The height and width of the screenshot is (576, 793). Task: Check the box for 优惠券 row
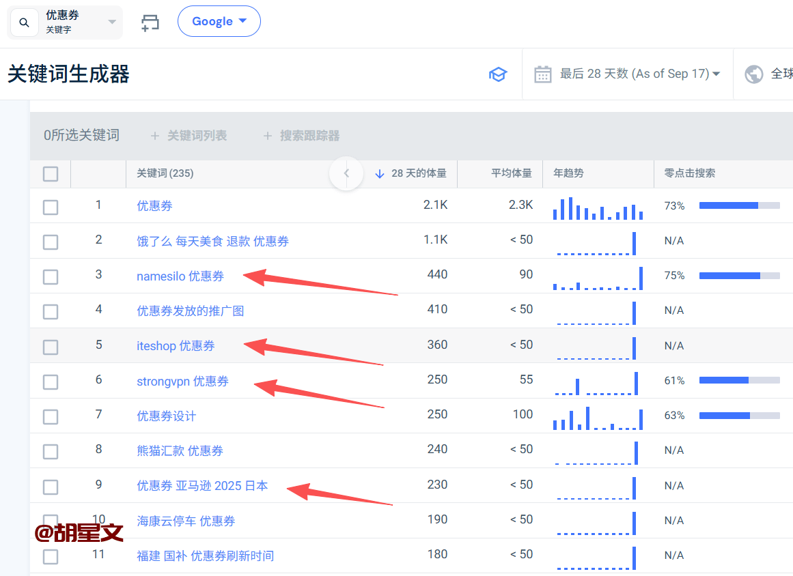[51, 207]
